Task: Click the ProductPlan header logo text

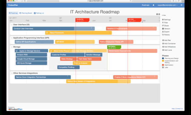Action: 13,5
